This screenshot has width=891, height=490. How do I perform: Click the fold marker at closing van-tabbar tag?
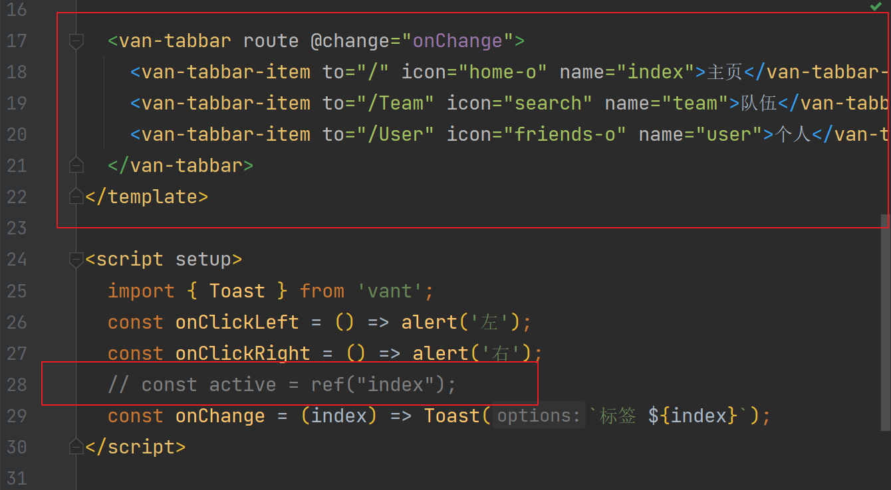(76, 165)
